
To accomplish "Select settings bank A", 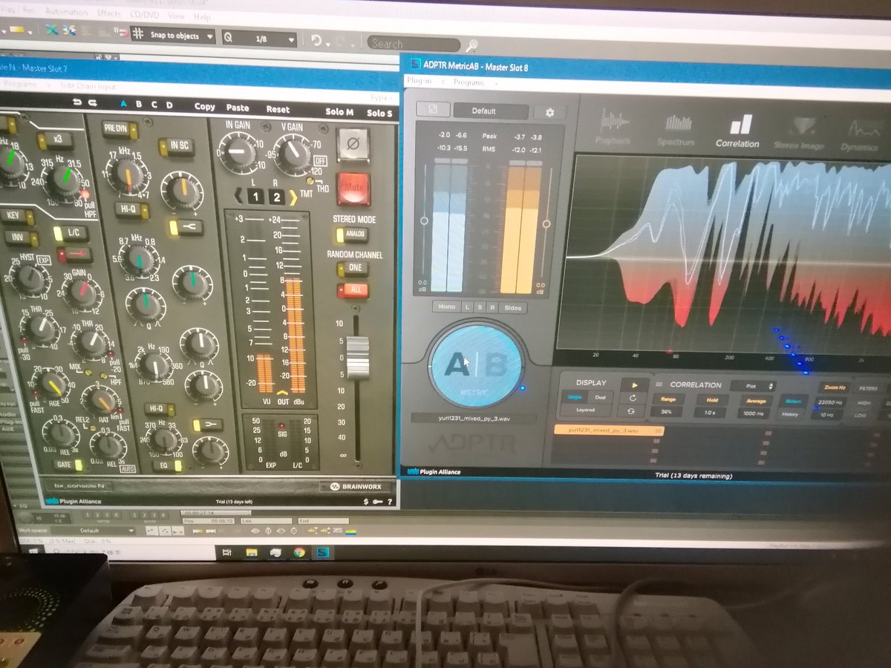I will point(123,105).
